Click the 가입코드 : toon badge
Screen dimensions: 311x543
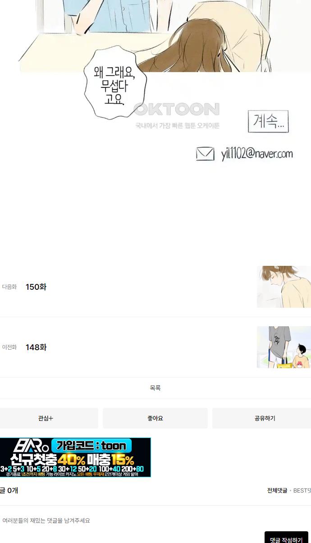point(91,446)
